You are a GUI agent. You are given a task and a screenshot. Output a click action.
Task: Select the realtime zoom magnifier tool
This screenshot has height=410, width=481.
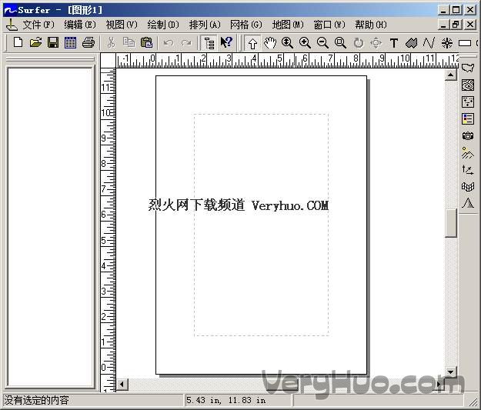(287, 43)
